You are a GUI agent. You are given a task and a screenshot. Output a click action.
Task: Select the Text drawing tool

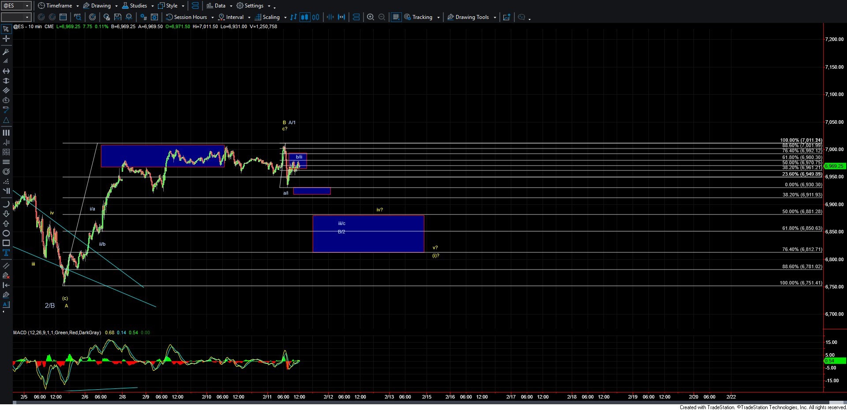tap(6, 253)
